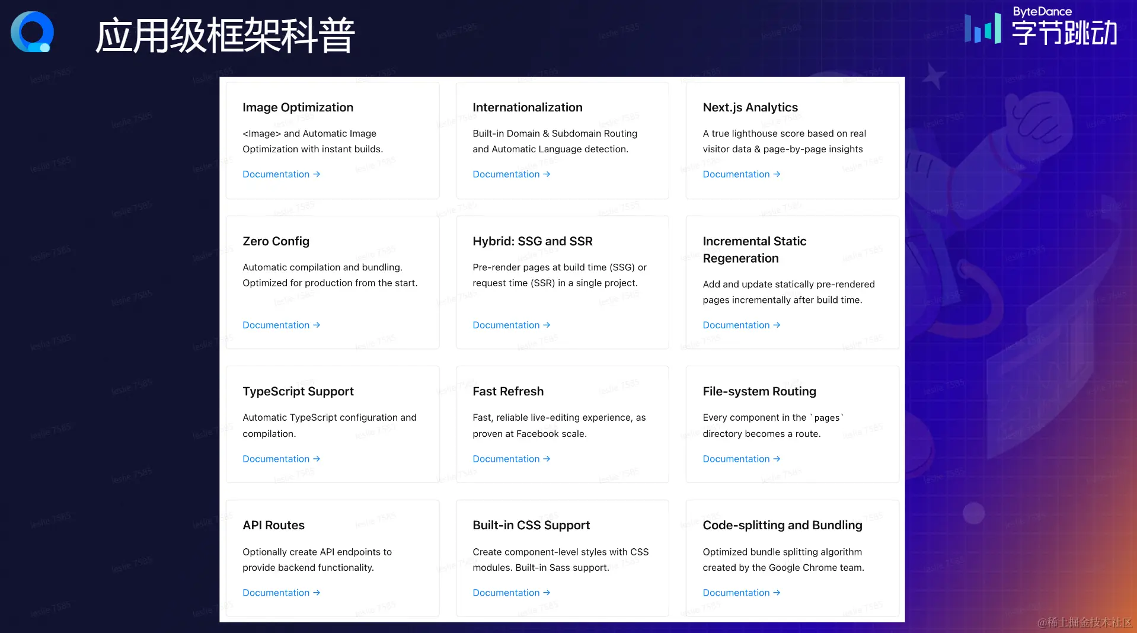Open the API Routes Documentation link

click(282, 593)
